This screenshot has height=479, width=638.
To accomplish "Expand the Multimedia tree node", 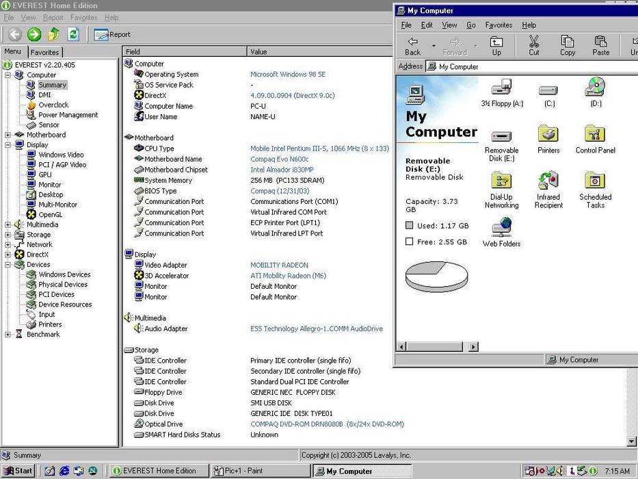I will 8,225.
